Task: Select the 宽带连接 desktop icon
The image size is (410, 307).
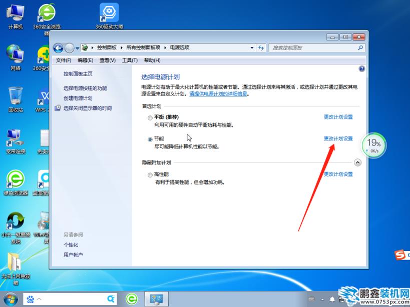Action: click(16, 141)
